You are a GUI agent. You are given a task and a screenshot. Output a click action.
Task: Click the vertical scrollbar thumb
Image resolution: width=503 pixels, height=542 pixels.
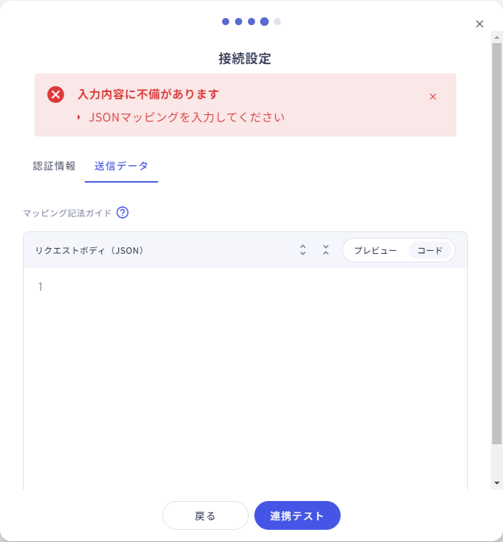pos(497,237)
